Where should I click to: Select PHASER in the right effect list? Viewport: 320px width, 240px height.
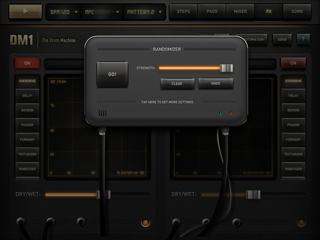pyautogui.click(x=293, y=125)
